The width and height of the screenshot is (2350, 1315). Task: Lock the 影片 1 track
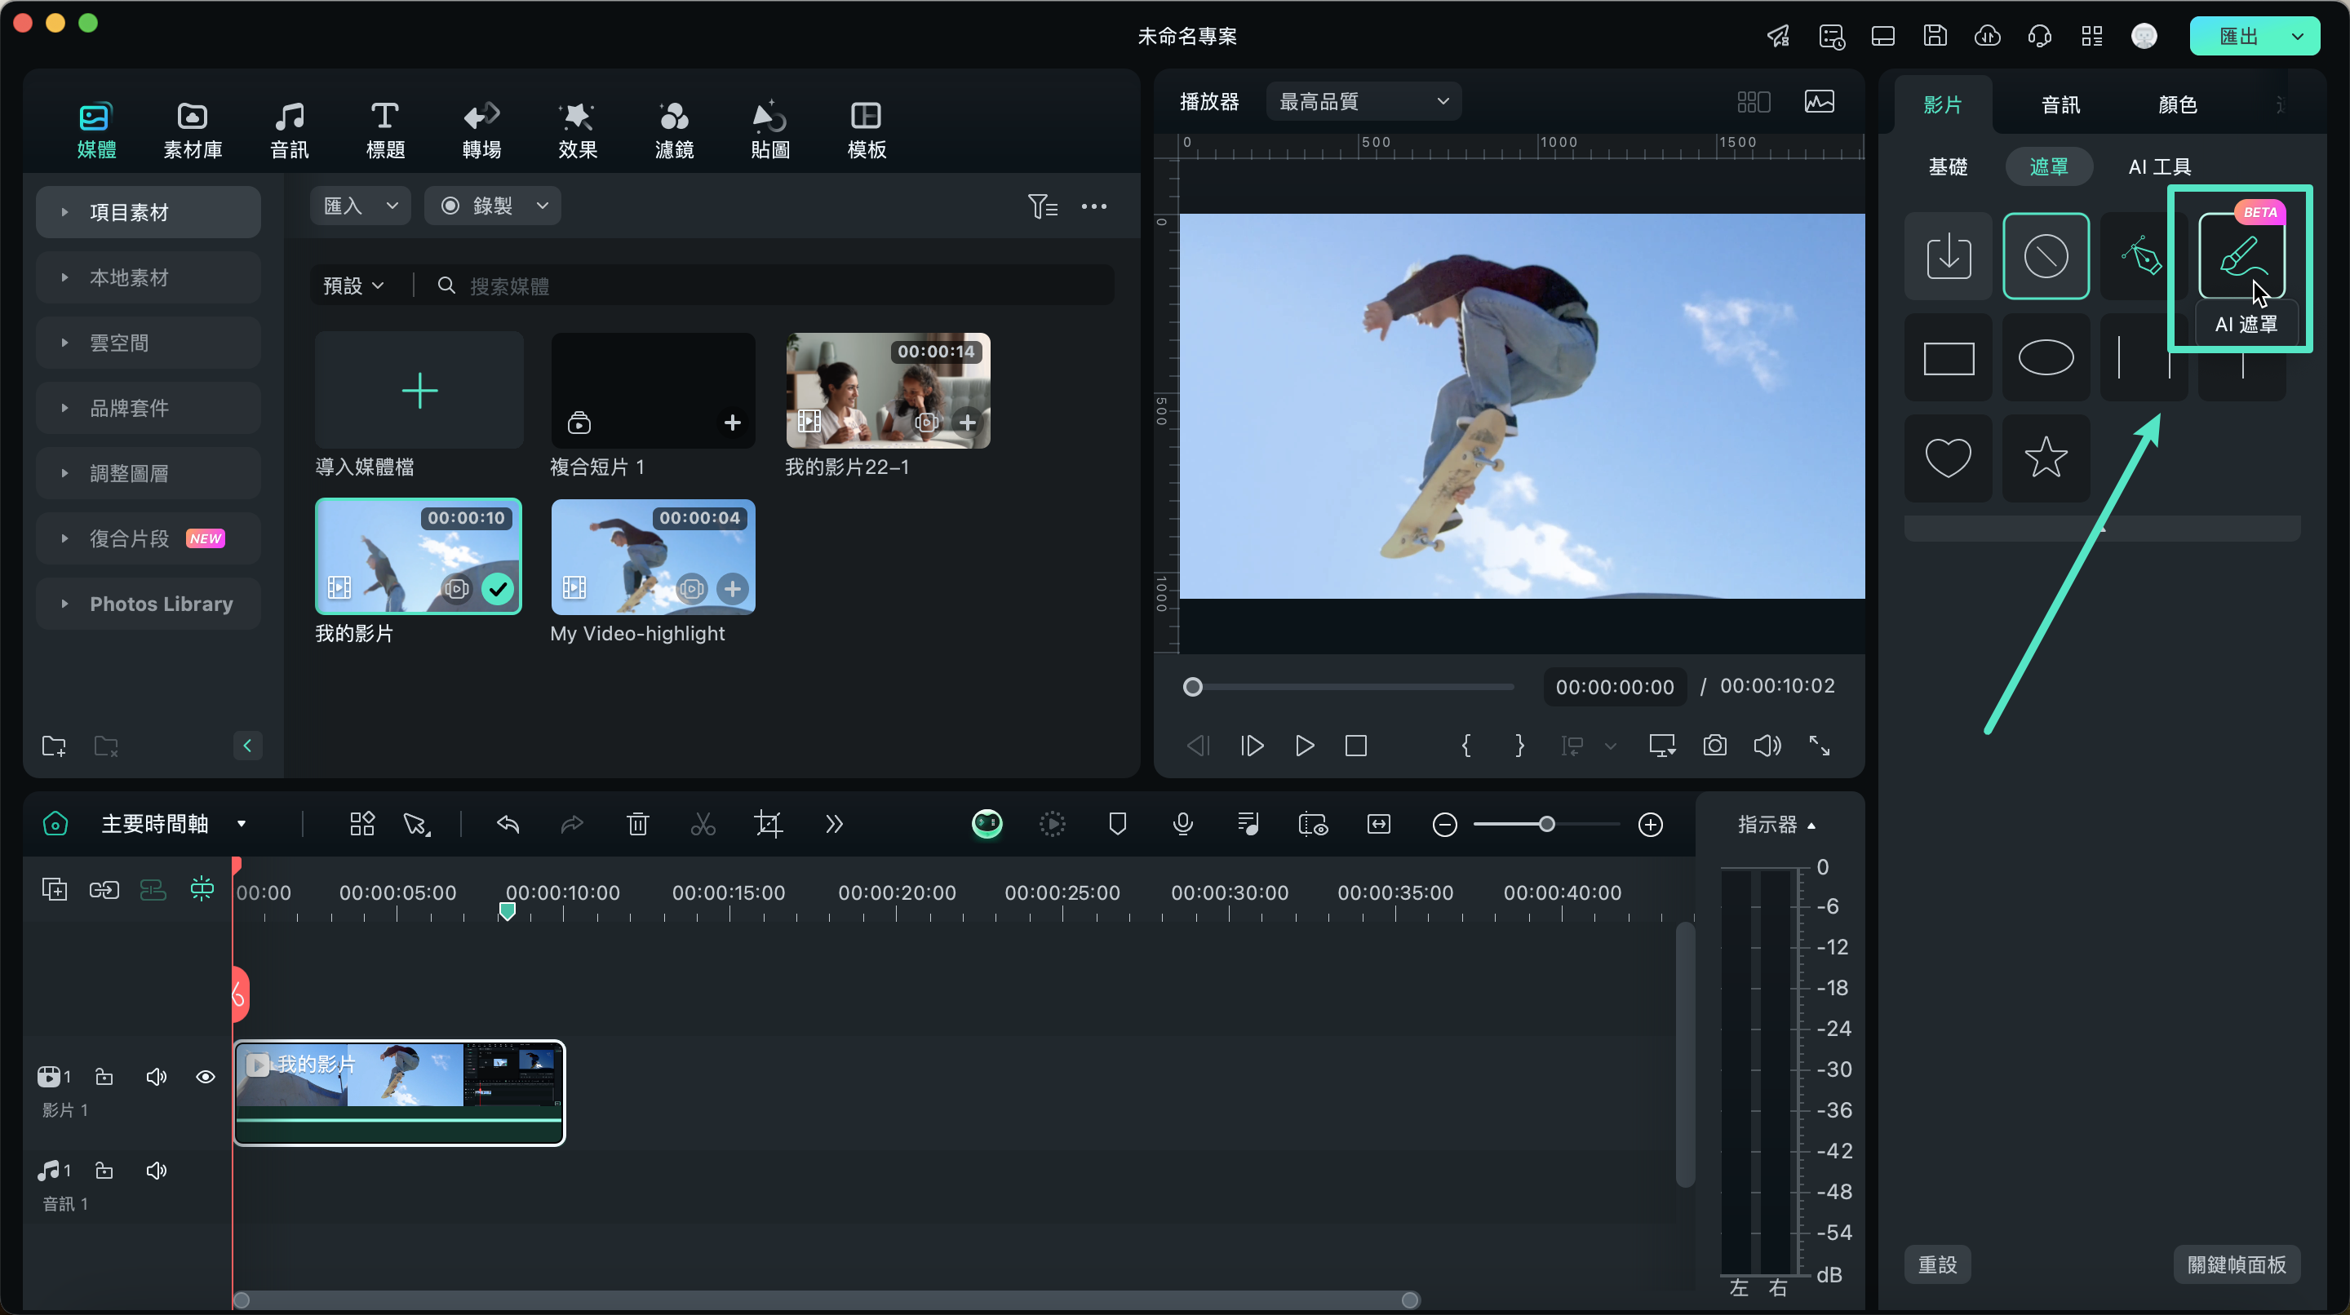click(104, 1077)
